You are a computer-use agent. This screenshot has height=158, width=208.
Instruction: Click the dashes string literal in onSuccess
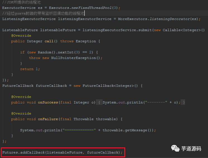[x=156, y=102]
